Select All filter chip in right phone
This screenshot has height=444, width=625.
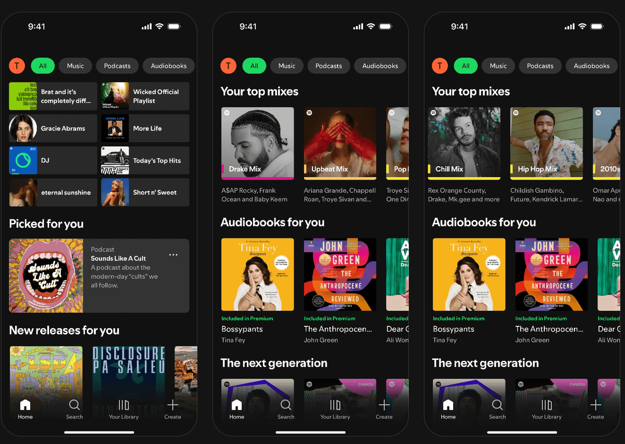click(x=466, y=66)
